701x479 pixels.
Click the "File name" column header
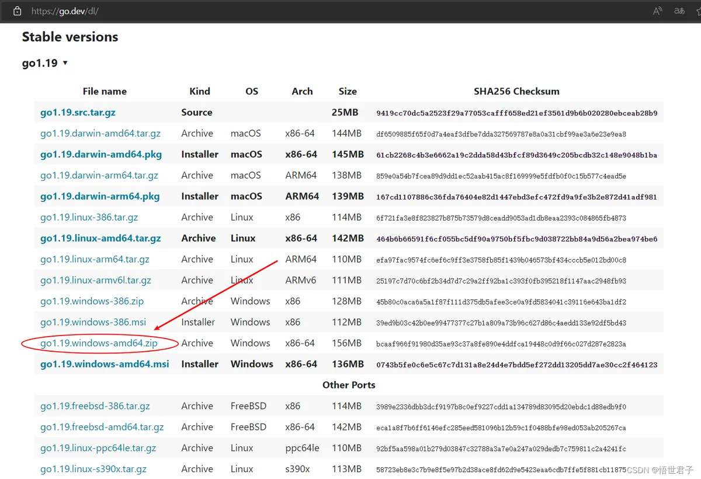click(105, 92)
